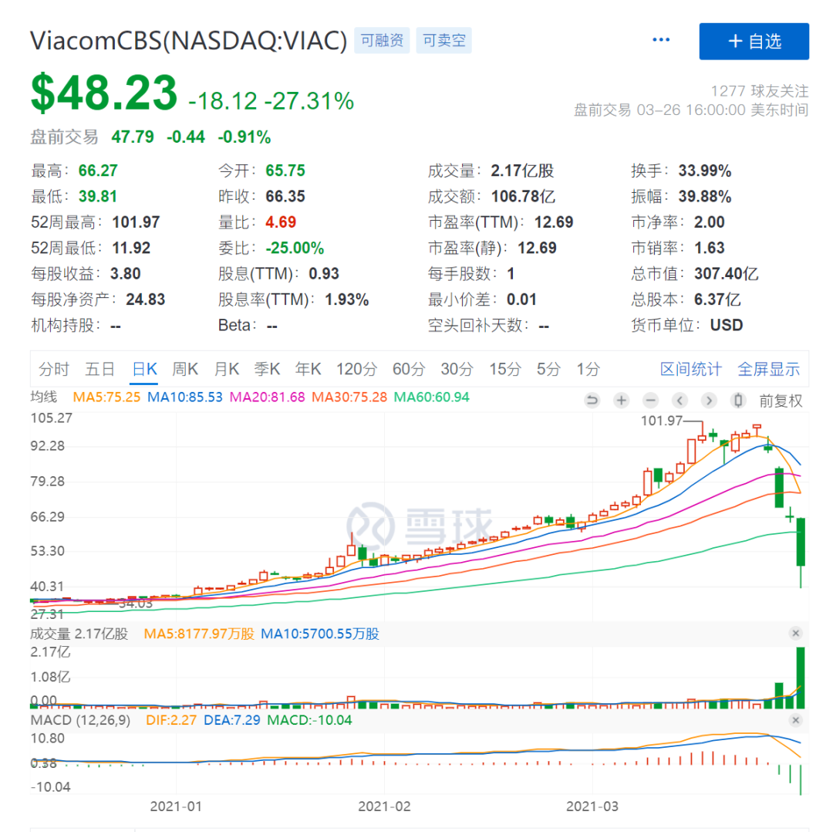Image resolution: width=833 pixels, height=832 pixels.
Task: Add VIAC to watchlist with 自选 button
Action: pyautogui.click(x=754, y=42)
